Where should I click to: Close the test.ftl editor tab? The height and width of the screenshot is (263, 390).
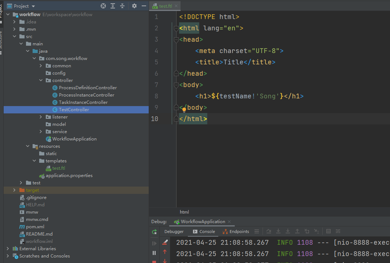pyautogui.click(x=177, y=6)
